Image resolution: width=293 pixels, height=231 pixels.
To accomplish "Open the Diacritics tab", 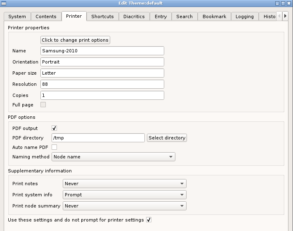I will [134, 16].
